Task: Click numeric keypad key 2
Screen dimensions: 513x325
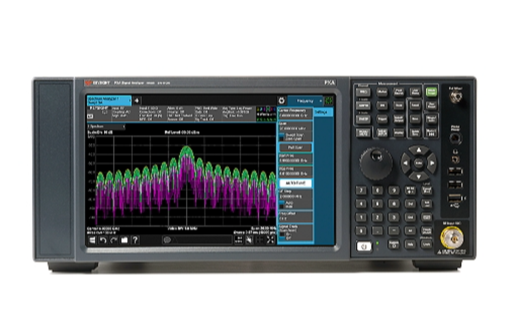Action: [377, 217]
